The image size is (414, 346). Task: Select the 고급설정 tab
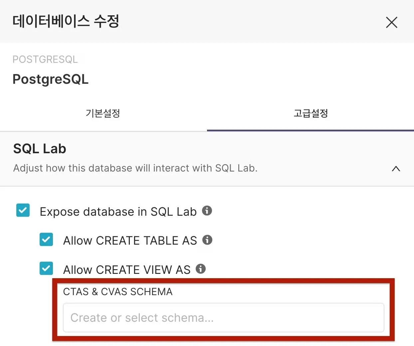(310, 113)
